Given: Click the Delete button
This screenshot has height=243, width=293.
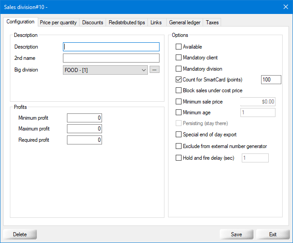Looking at the screenshot, I should [x=20, y=234].
